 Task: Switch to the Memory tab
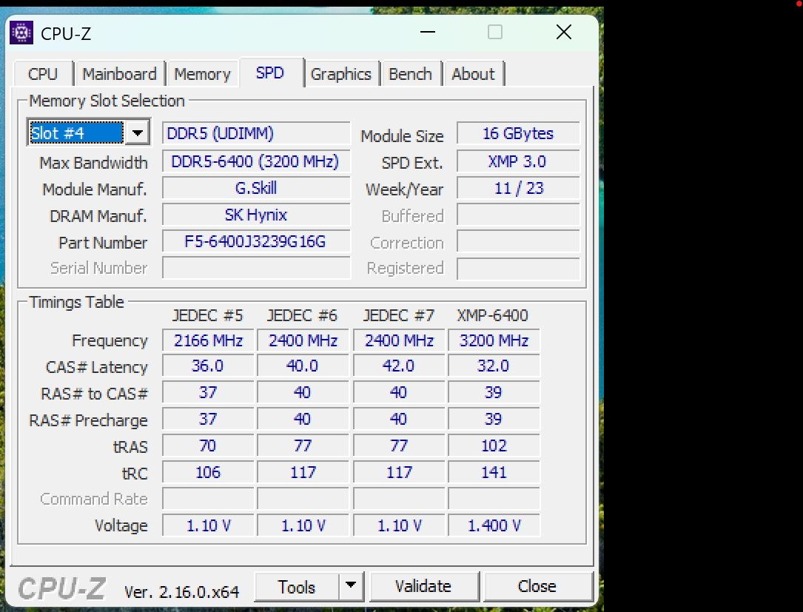point(202,74)
